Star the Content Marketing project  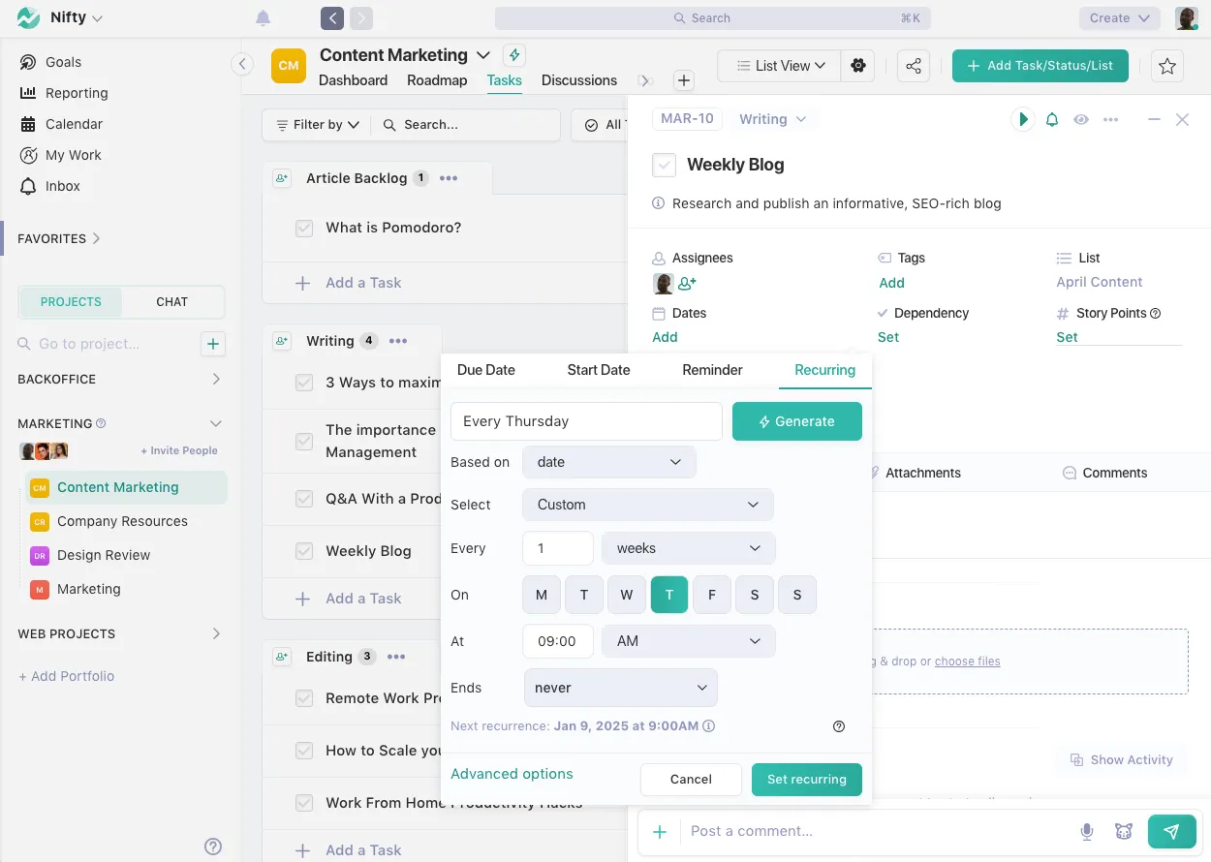(1166, 65)
